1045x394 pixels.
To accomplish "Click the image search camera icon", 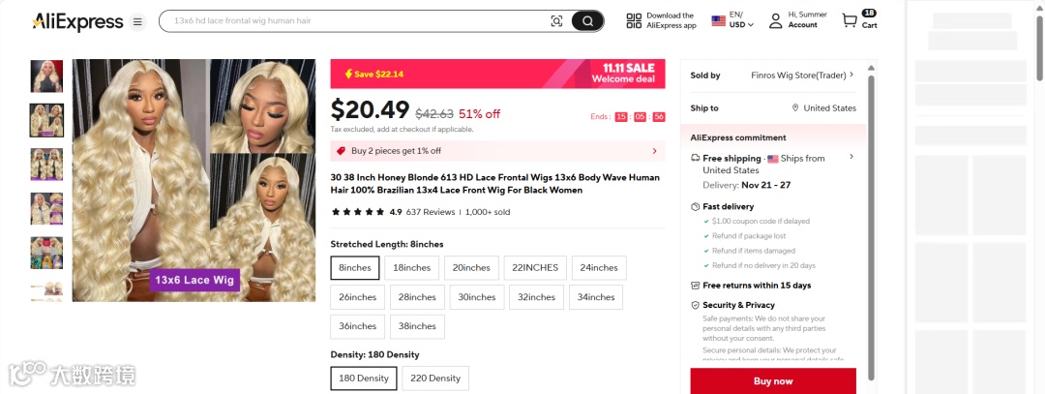I will 556,21.
